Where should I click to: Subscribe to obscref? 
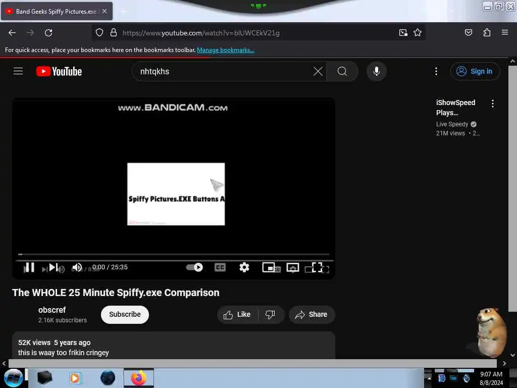click(x=125, y=314)
